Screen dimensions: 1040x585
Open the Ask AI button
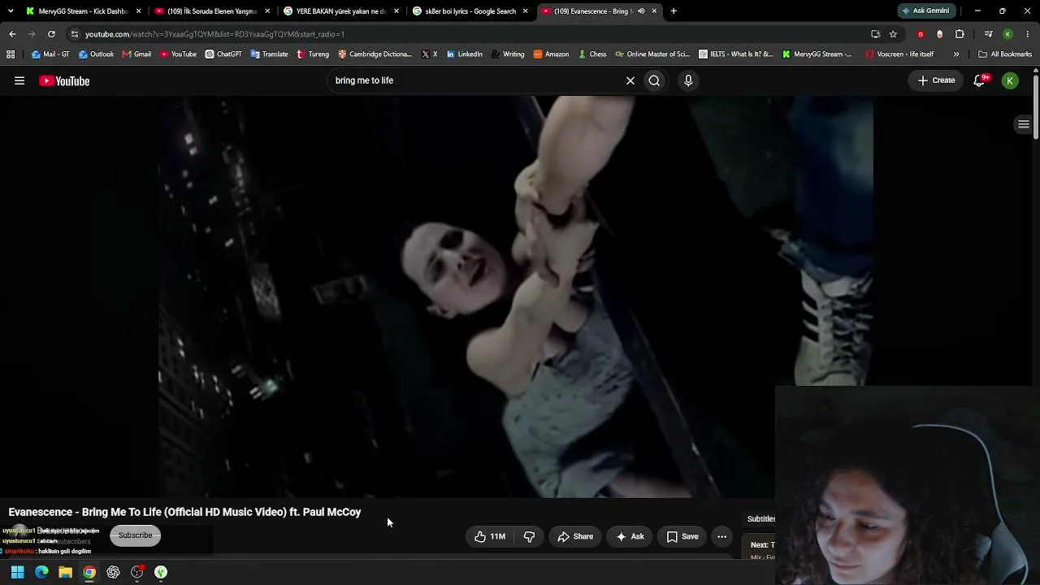click(630, 536)
